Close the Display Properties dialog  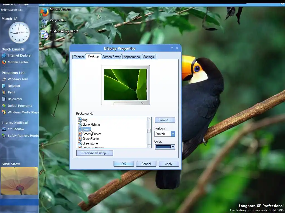tap(177, 48)
